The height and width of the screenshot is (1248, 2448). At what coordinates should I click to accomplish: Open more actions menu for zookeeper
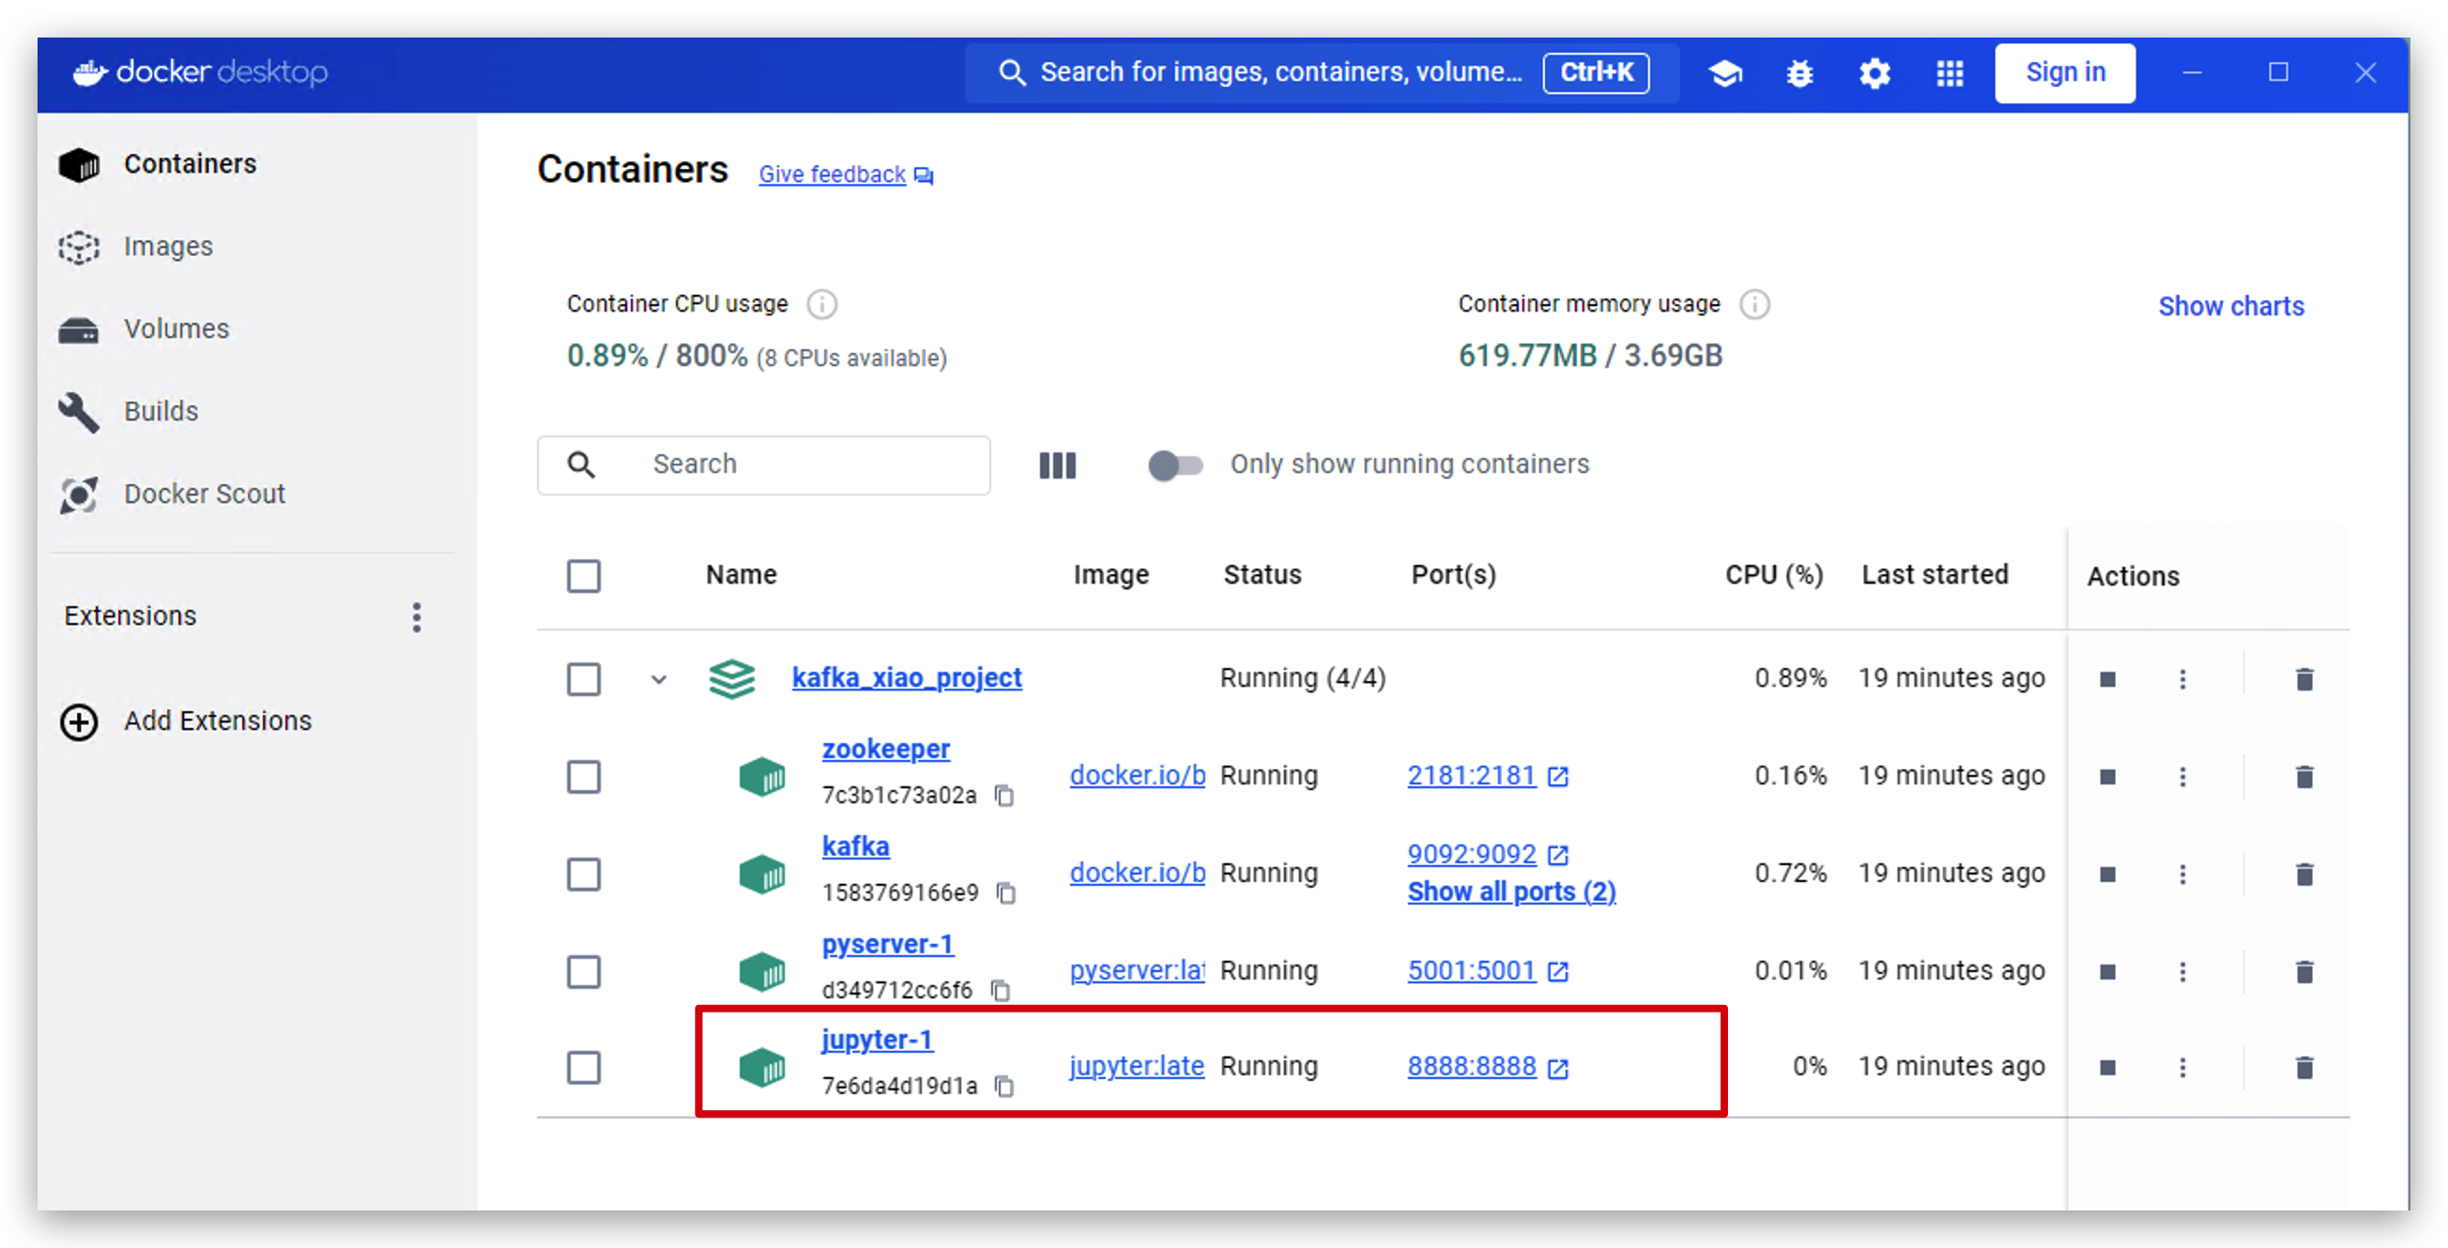pyautogui.click(x=2183, y=777)
